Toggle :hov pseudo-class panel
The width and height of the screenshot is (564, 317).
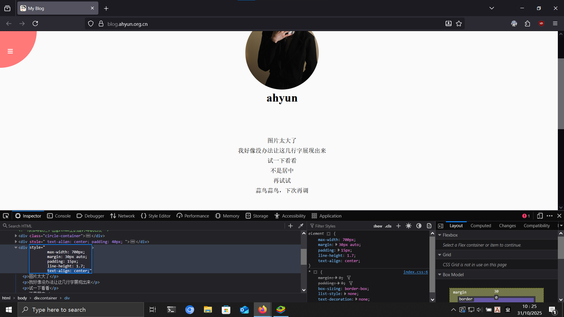pos(378,226)
